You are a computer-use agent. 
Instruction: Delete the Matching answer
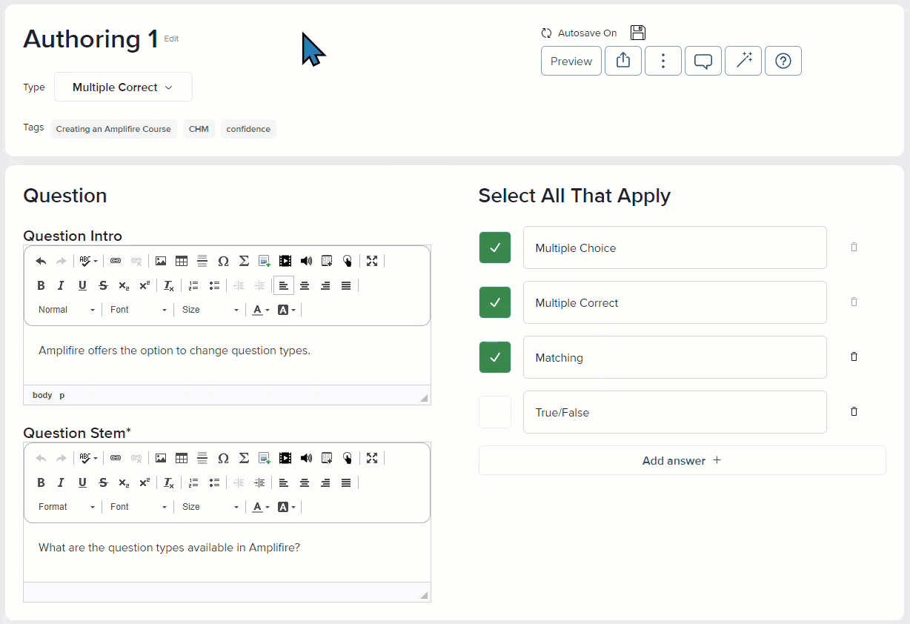point(854,356)
